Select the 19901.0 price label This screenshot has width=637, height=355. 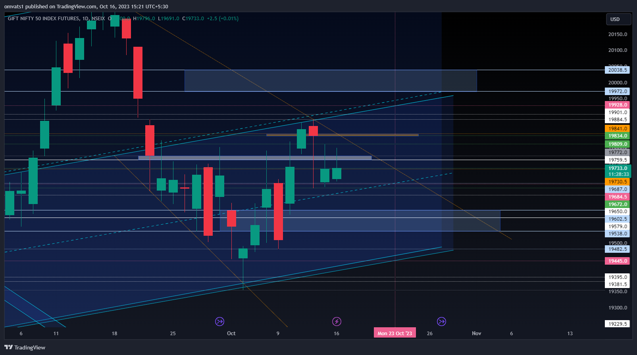tap(618, 113)
